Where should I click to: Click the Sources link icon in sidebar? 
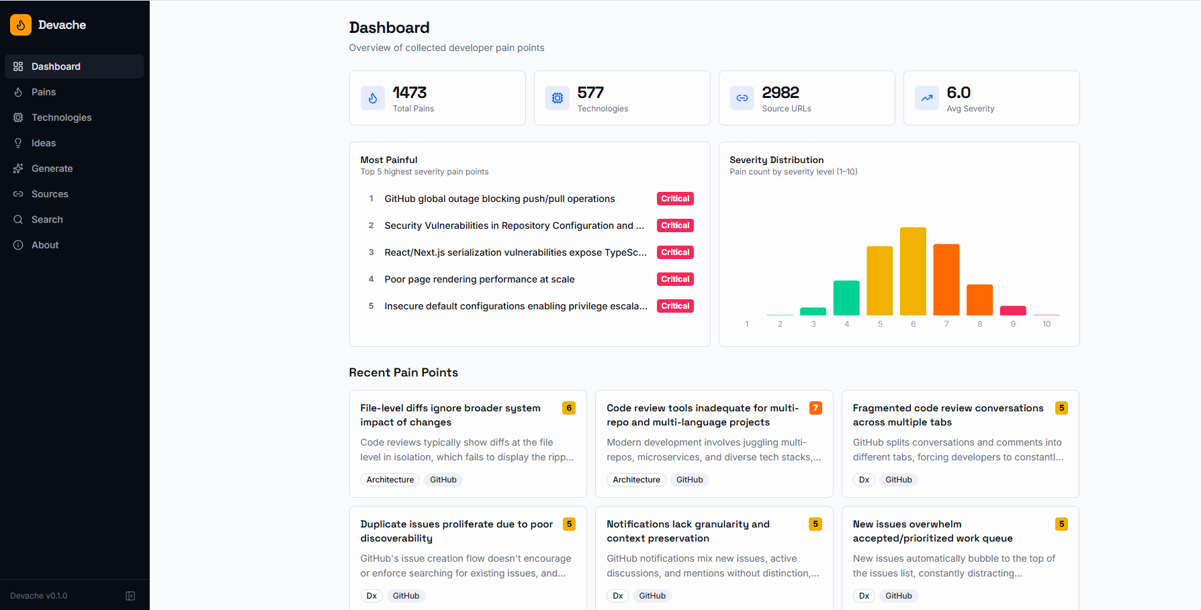18,194
